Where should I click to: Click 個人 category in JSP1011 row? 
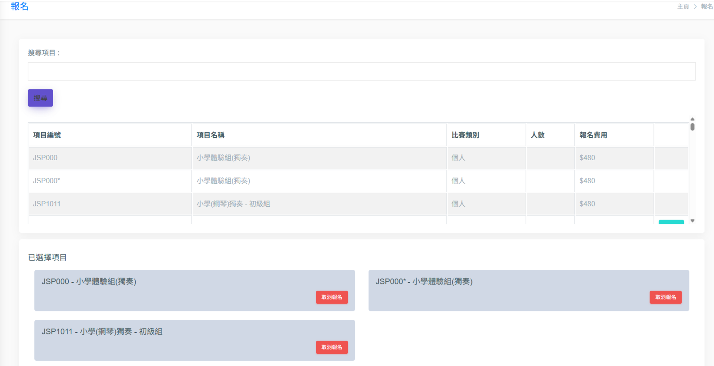[458, 204]
